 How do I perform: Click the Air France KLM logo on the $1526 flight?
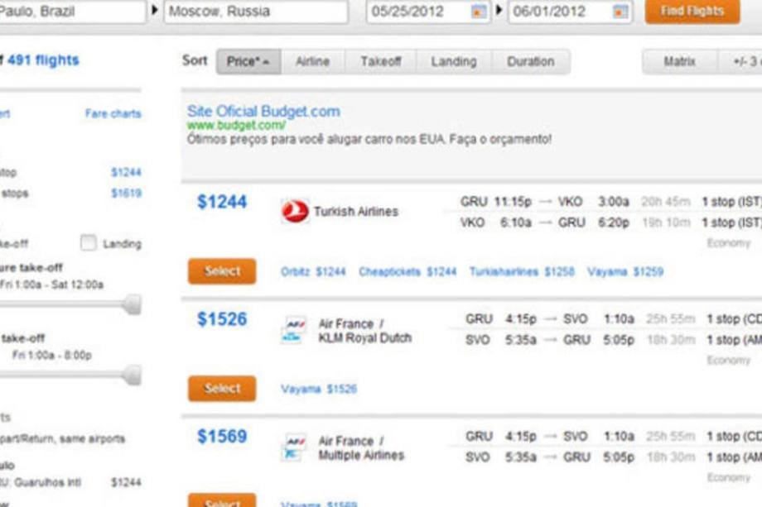295,329
